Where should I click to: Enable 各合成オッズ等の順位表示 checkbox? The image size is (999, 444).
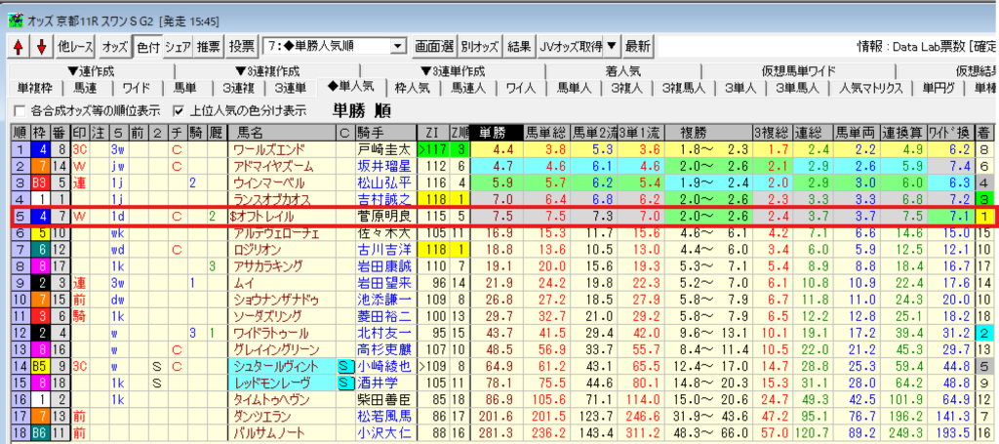coord(20,109)
